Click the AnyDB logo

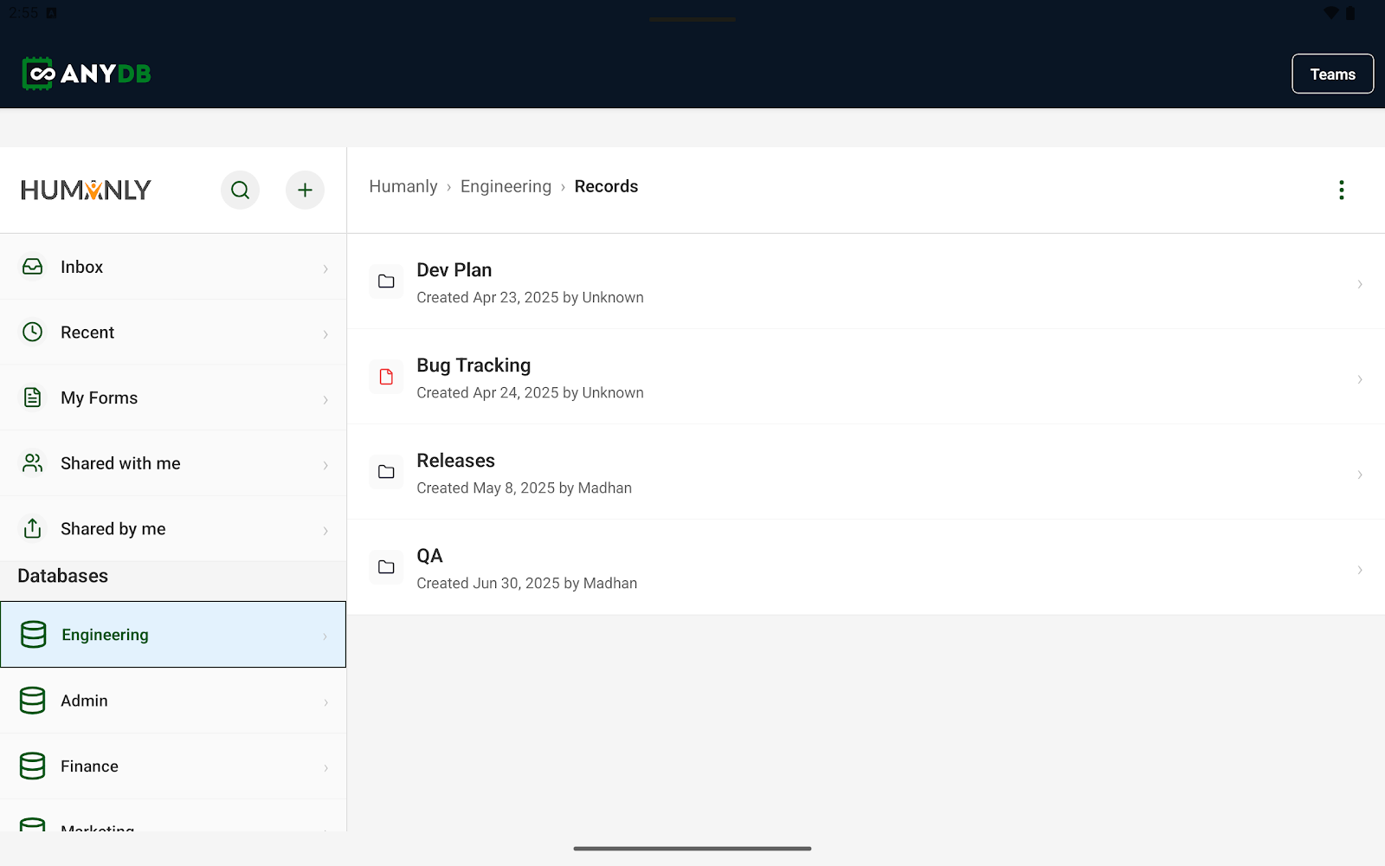tap(87, 74)
